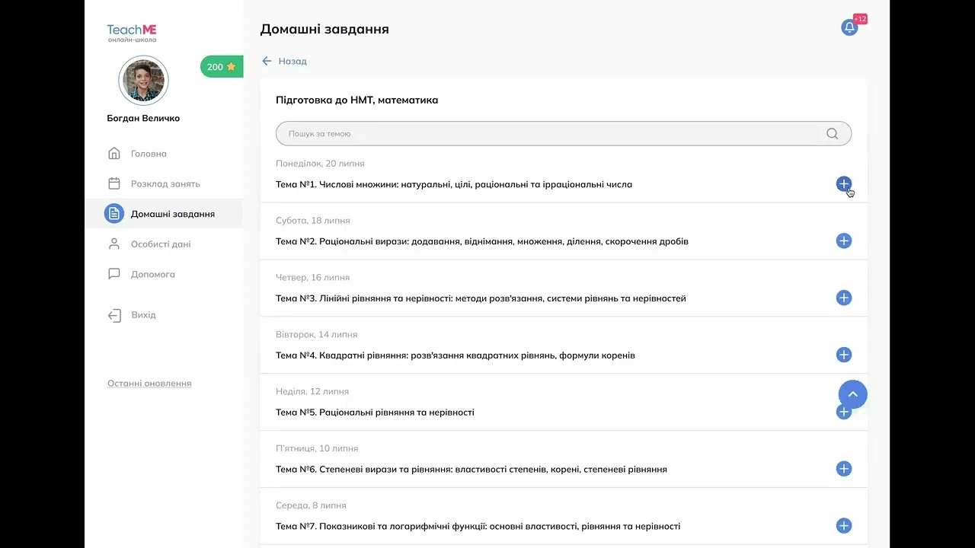Click the TeachME logo
The height and width of the screenshot is (548, 975).
point(132,33)
